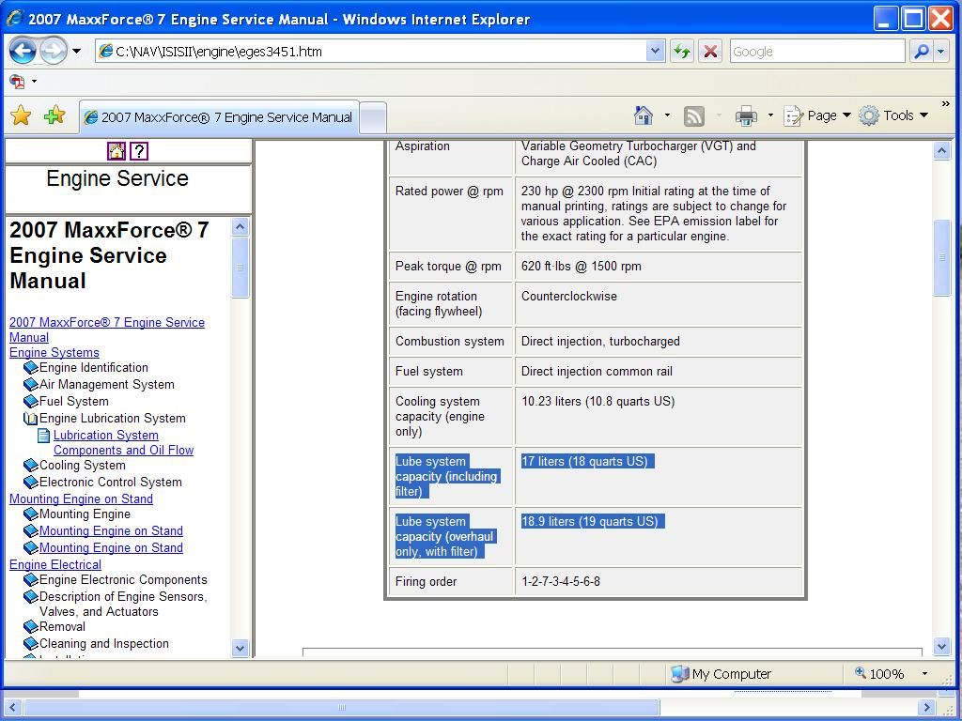The width and height of the screenshot is (962, 721).
Task: Click the book icon beside Air Management System
Action: tap(30, 385)
